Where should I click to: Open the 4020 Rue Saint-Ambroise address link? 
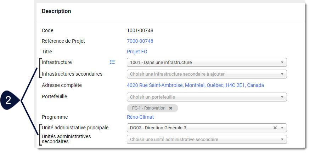(x=195, y=85)
